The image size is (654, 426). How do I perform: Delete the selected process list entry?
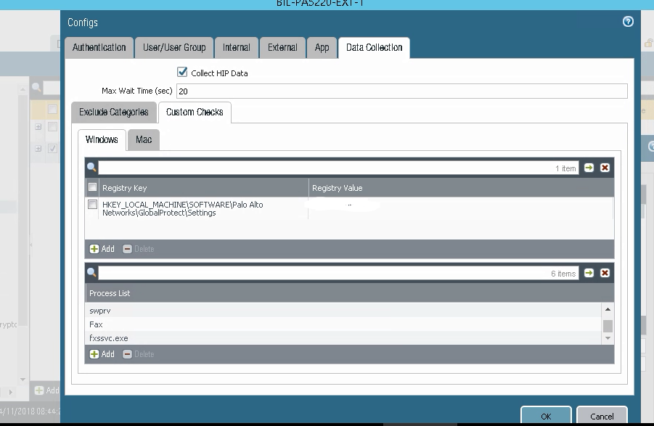click(x=139, y=354)
